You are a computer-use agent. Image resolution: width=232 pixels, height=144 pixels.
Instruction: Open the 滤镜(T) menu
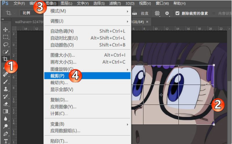pyautogui.click(x=115, y=3)
